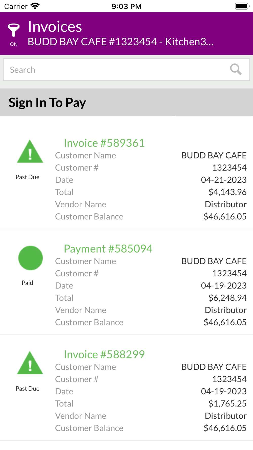Select the $1,765.25 invoice total
253x450 pixels.
click(227, 404)
